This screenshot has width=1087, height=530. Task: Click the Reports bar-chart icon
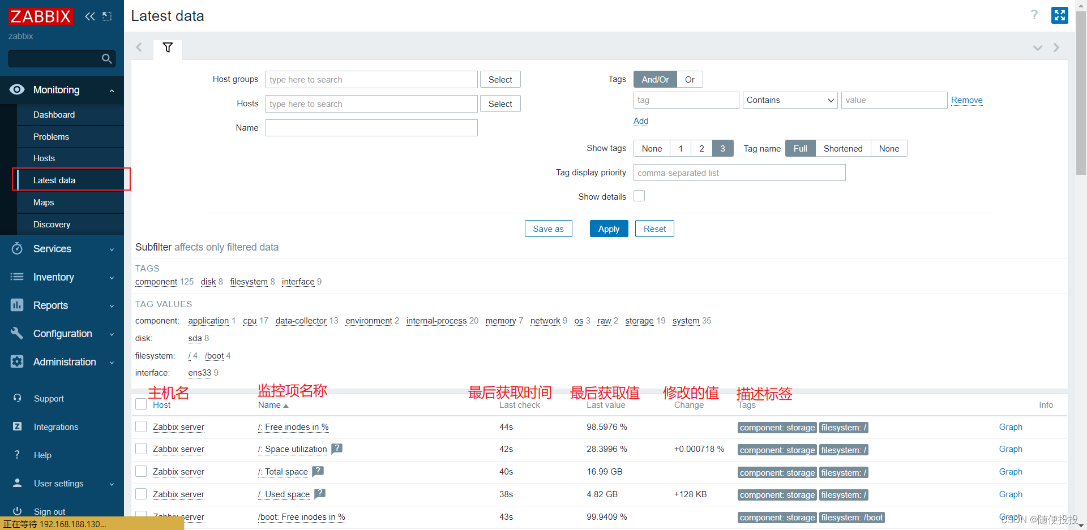[17, 305]
